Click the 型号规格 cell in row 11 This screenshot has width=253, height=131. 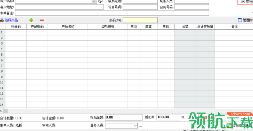tap(108, 88)
